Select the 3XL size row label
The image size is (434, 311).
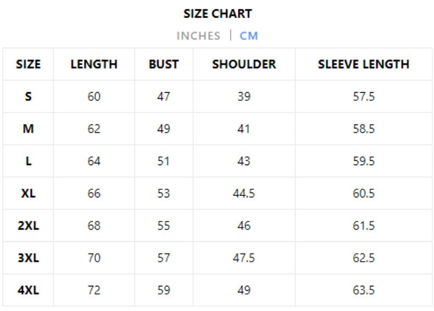click(x=28, y=258)
